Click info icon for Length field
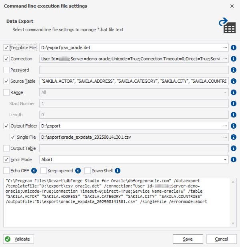This screenshot has height=247, width=240. pyautogui.click(x=233, y=115)
